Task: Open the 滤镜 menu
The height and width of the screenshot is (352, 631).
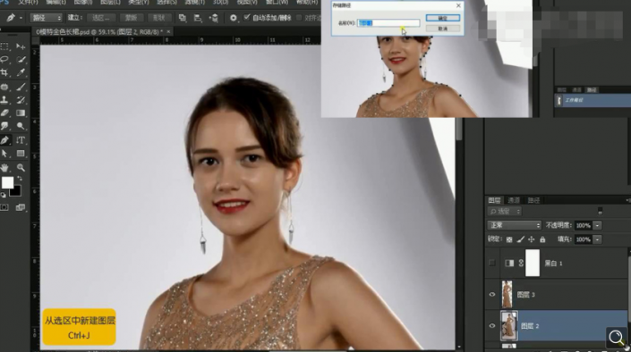Action: pyautogui.click(x=194, y=2)
